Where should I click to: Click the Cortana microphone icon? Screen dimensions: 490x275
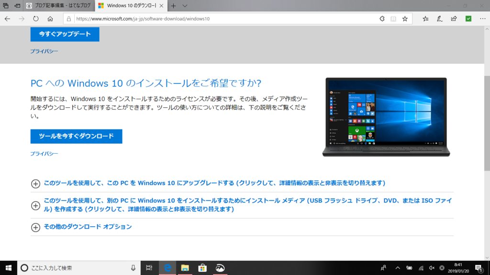pyautogui.click(x=133, y=268)
